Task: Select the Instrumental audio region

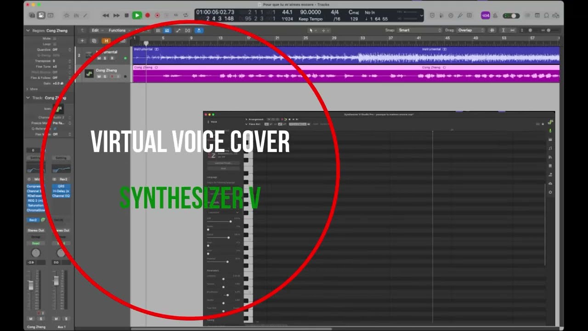Action: pos(346,55)
